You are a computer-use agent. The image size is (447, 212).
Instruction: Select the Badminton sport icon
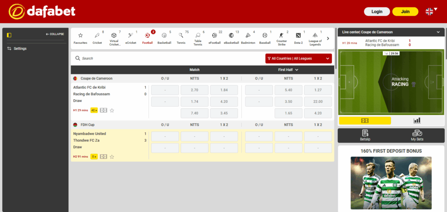point(248,38)
